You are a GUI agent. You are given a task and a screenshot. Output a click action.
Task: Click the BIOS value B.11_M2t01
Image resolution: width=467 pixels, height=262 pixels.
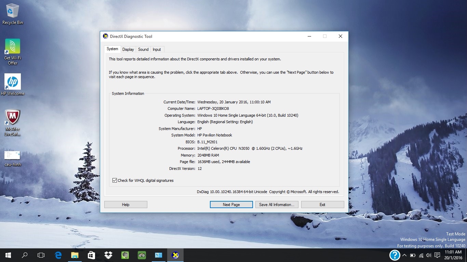pyautogui.click(x=208, y=142)
